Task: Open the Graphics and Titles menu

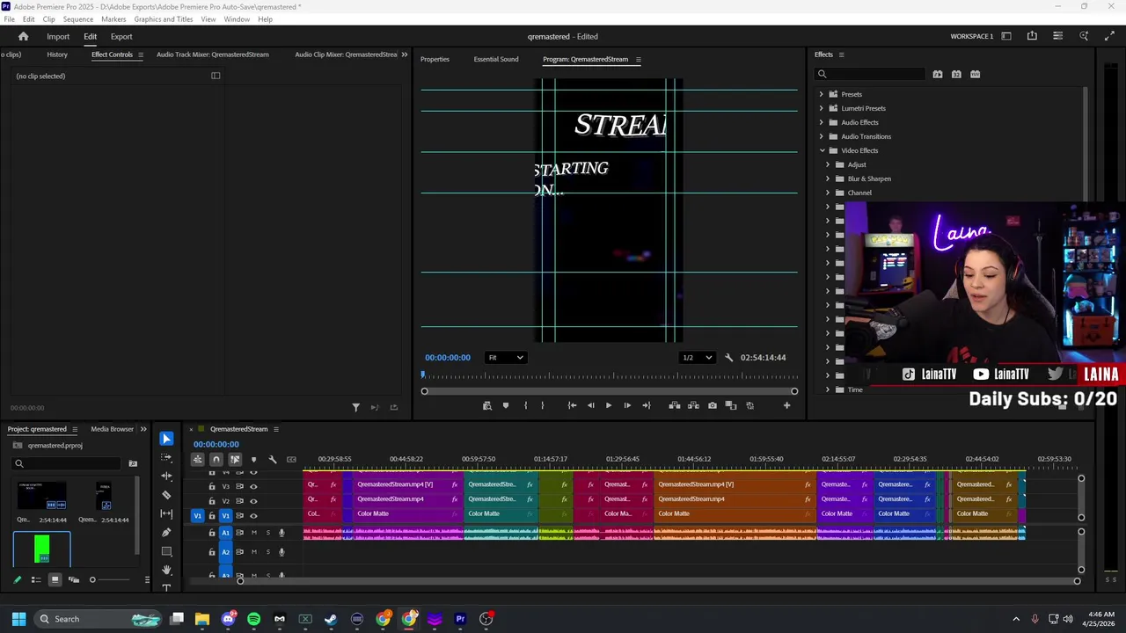Action: (x=164, y=19)
